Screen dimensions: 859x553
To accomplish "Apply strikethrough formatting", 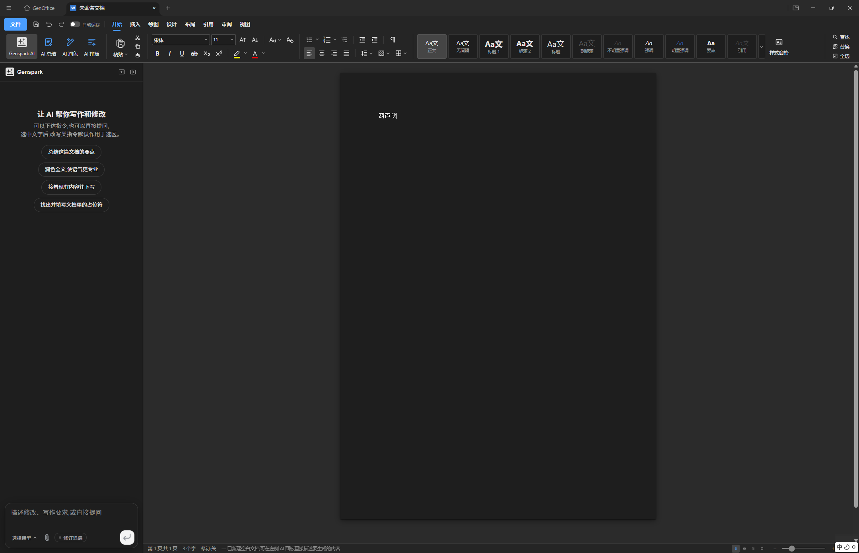I will 194,53.
